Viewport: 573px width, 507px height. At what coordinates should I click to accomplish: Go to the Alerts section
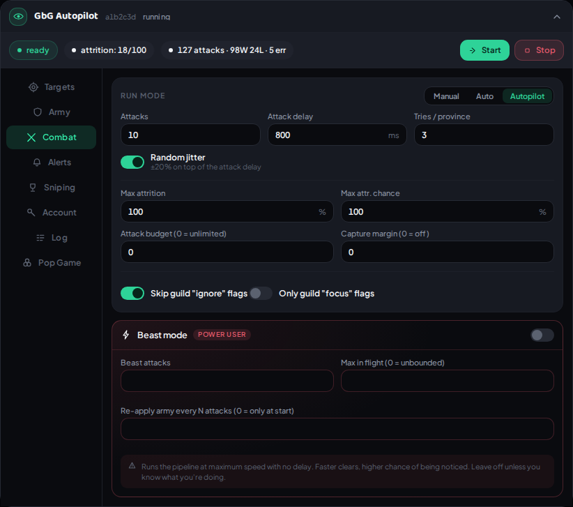tap(51, 162)
